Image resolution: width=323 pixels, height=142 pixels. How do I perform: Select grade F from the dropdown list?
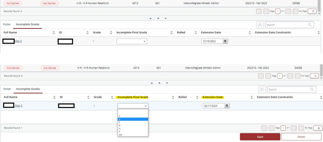(133, 132)
